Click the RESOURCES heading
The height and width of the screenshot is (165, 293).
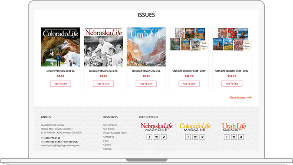110,117
